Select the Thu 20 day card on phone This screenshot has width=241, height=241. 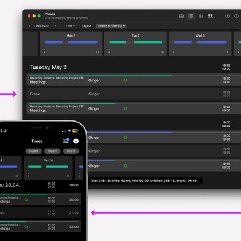[x=48, y=168]
